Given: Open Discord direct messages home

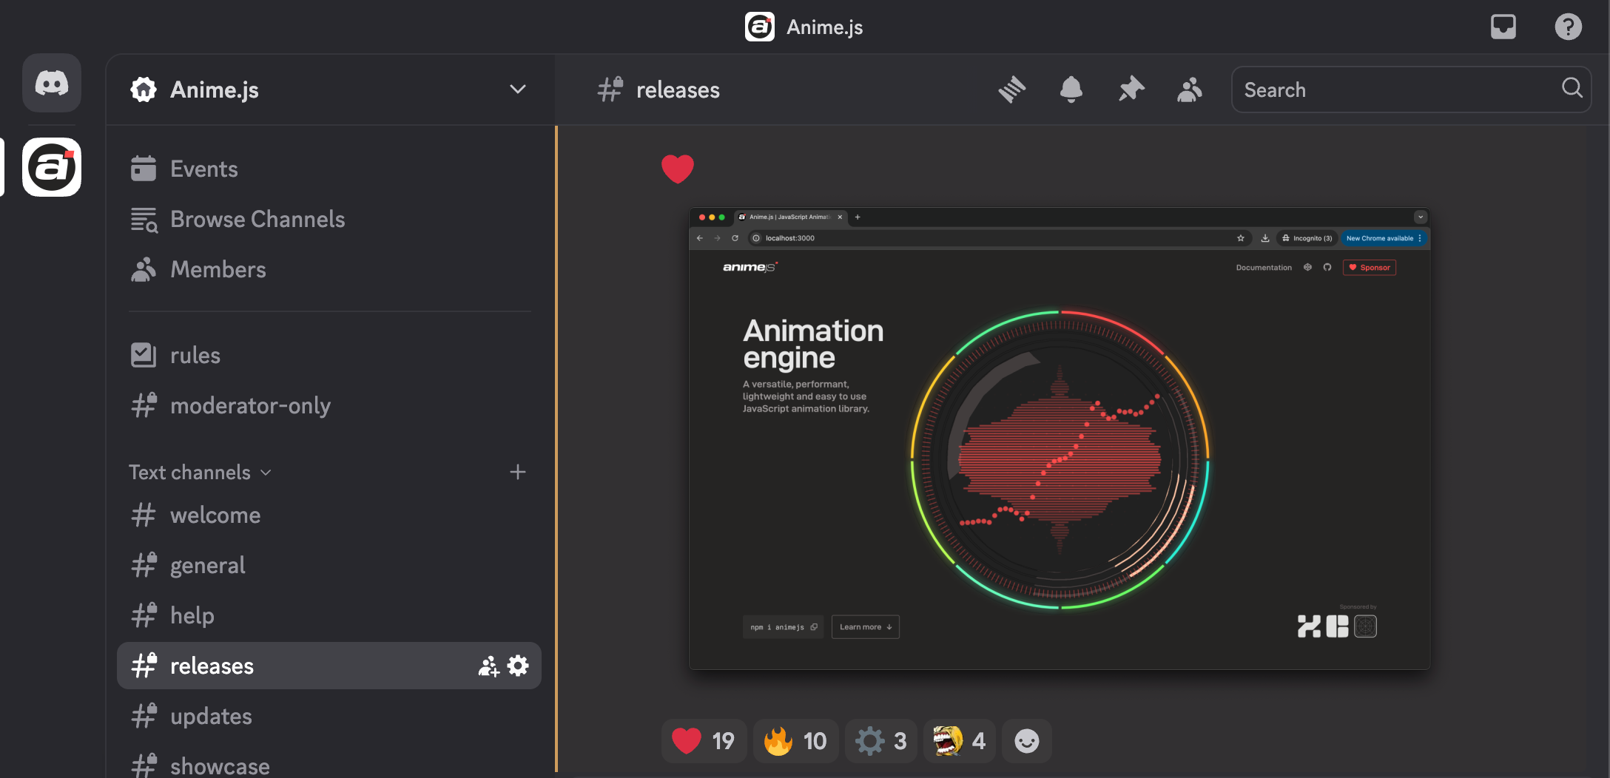Looking at the screenshot, I should pyautogui.click(x=52, y=83).
